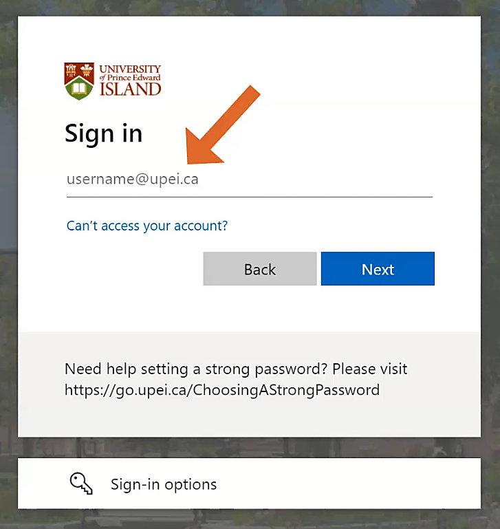500x529 pixels.
Task: Click the blank area left of the Back button
Action: tap(131, 269)
